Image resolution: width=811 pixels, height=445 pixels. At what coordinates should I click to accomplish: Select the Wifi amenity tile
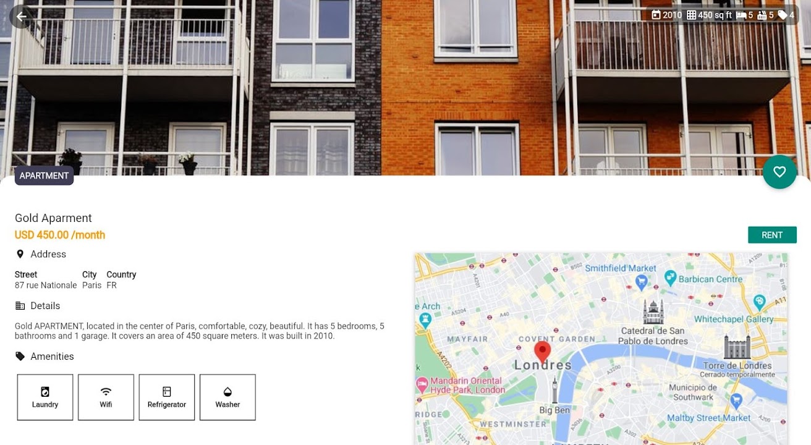[x=106, y=397]
